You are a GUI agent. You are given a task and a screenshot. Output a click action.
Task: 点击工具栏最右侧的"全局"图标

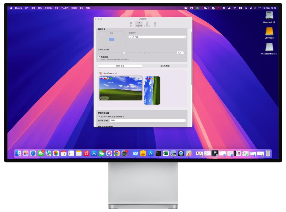click(154, 23)
